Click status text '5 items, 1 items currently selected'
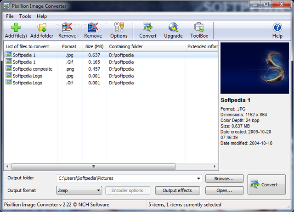The width and height of the screenshot is (294, 212). click(185, 205)
